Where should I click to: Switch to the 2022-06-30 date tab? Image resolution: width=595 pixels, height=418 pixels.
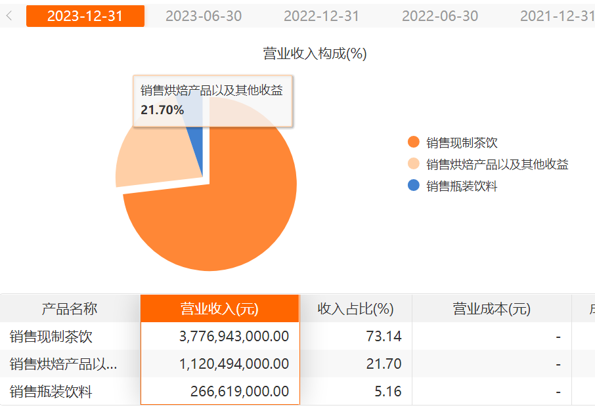440,16
